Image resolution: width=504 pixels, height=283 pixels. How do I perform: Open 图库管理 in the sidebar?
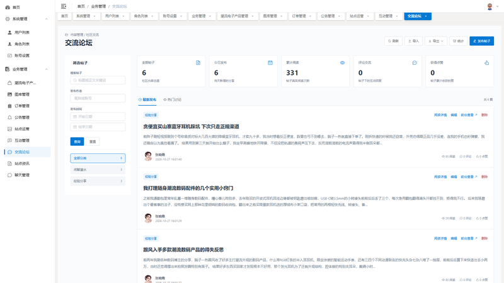[22, 94]
